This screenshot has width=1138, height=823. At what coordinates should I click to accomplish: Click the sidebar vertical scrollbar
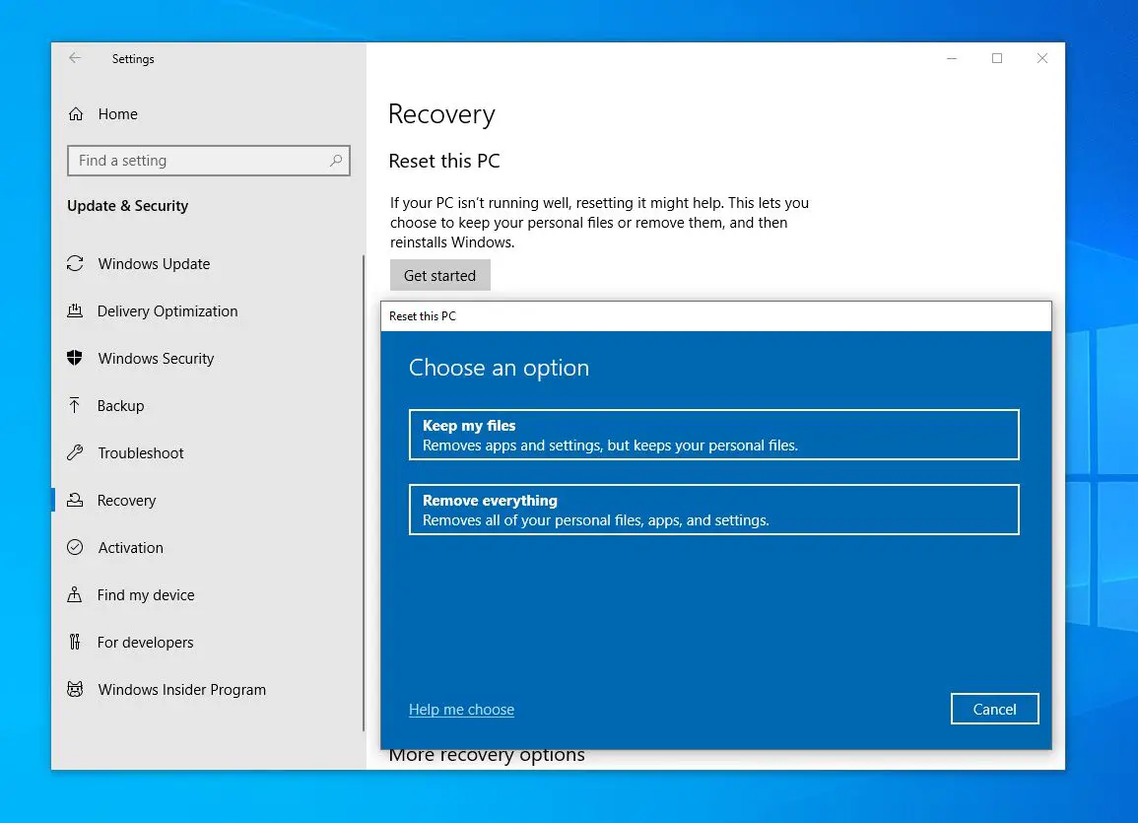[363, 494]
